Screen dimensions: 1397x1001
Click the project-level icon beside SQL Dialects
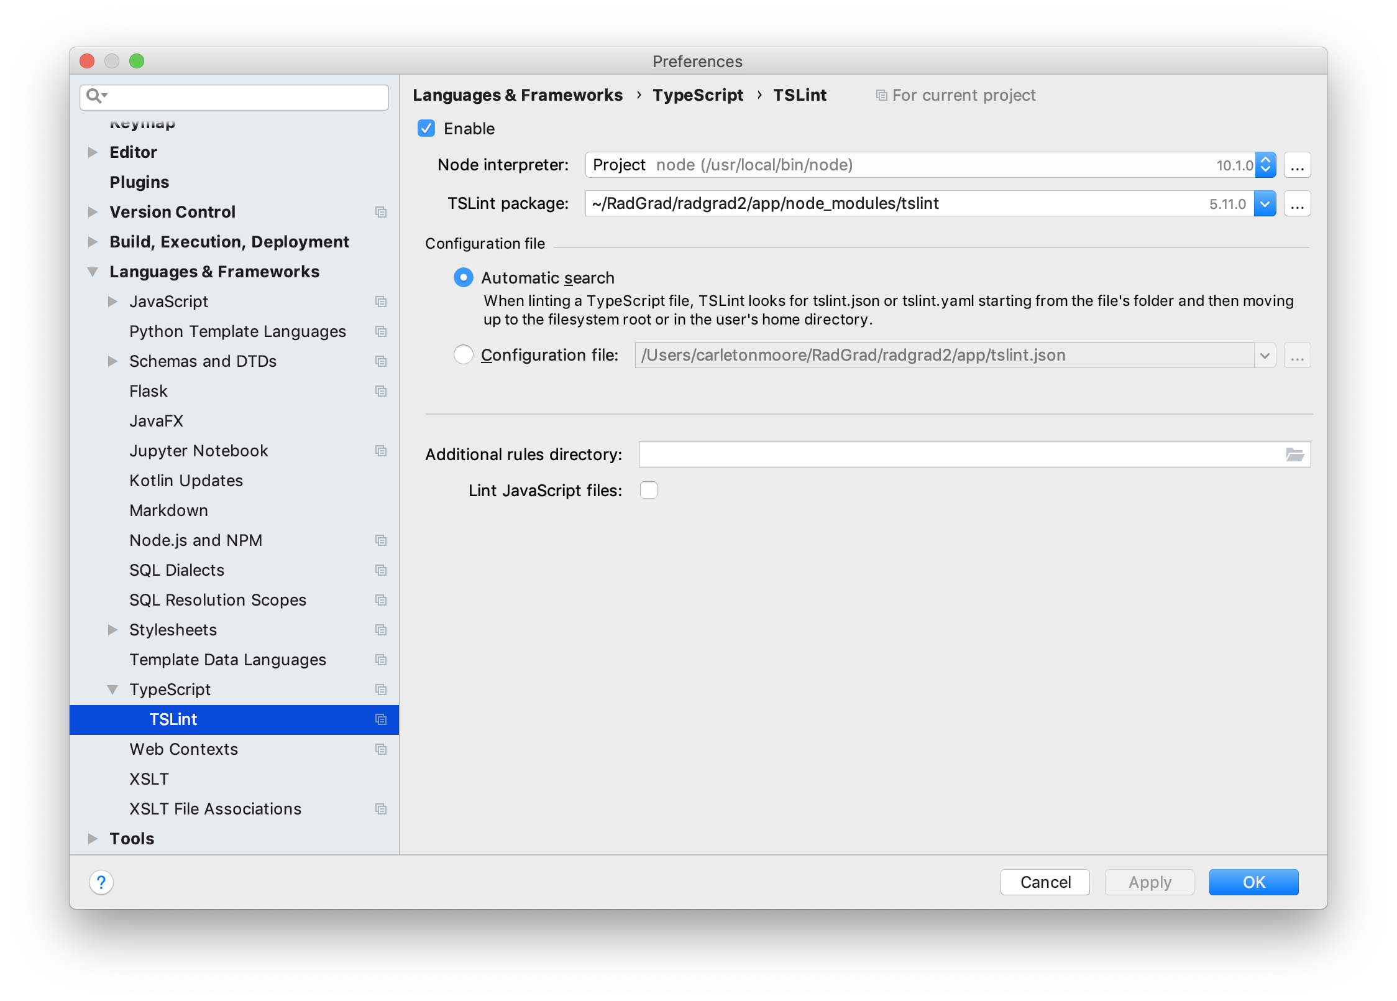[381, 570]
